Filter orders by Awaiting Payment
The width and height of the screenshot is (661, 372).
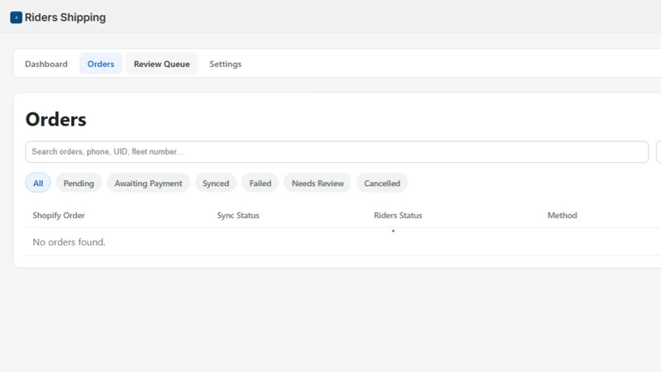tap(149, 183)
